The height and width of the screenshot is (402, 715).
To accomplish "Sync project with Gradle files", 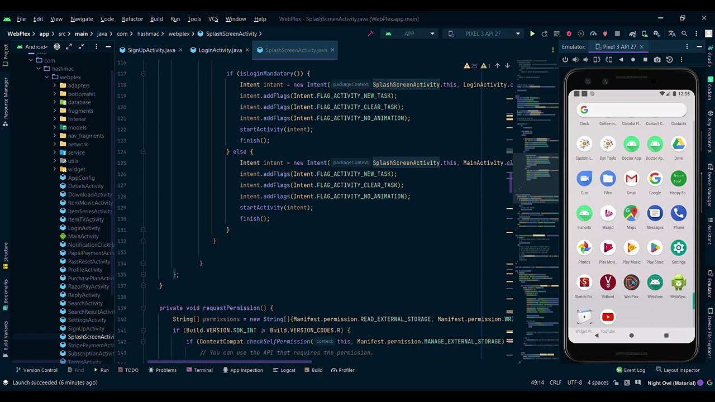I will 632,34.
